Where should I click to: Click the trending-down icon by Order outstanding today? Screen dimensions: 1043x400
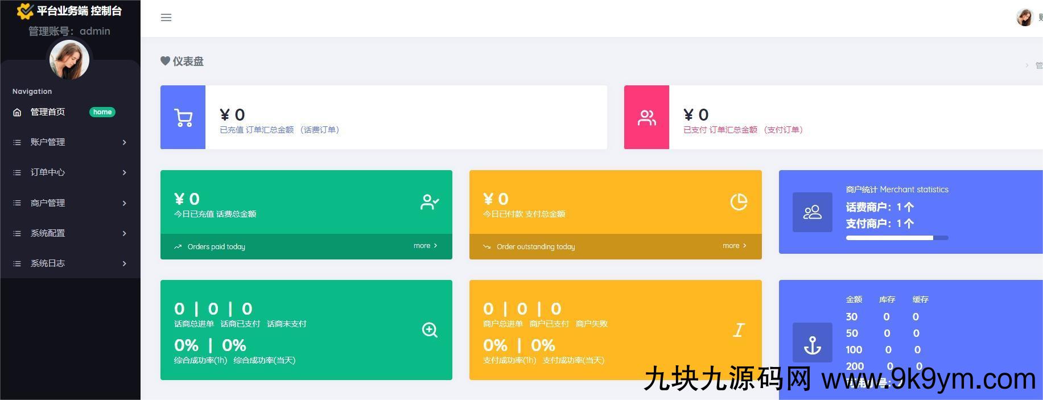point(487,247)
